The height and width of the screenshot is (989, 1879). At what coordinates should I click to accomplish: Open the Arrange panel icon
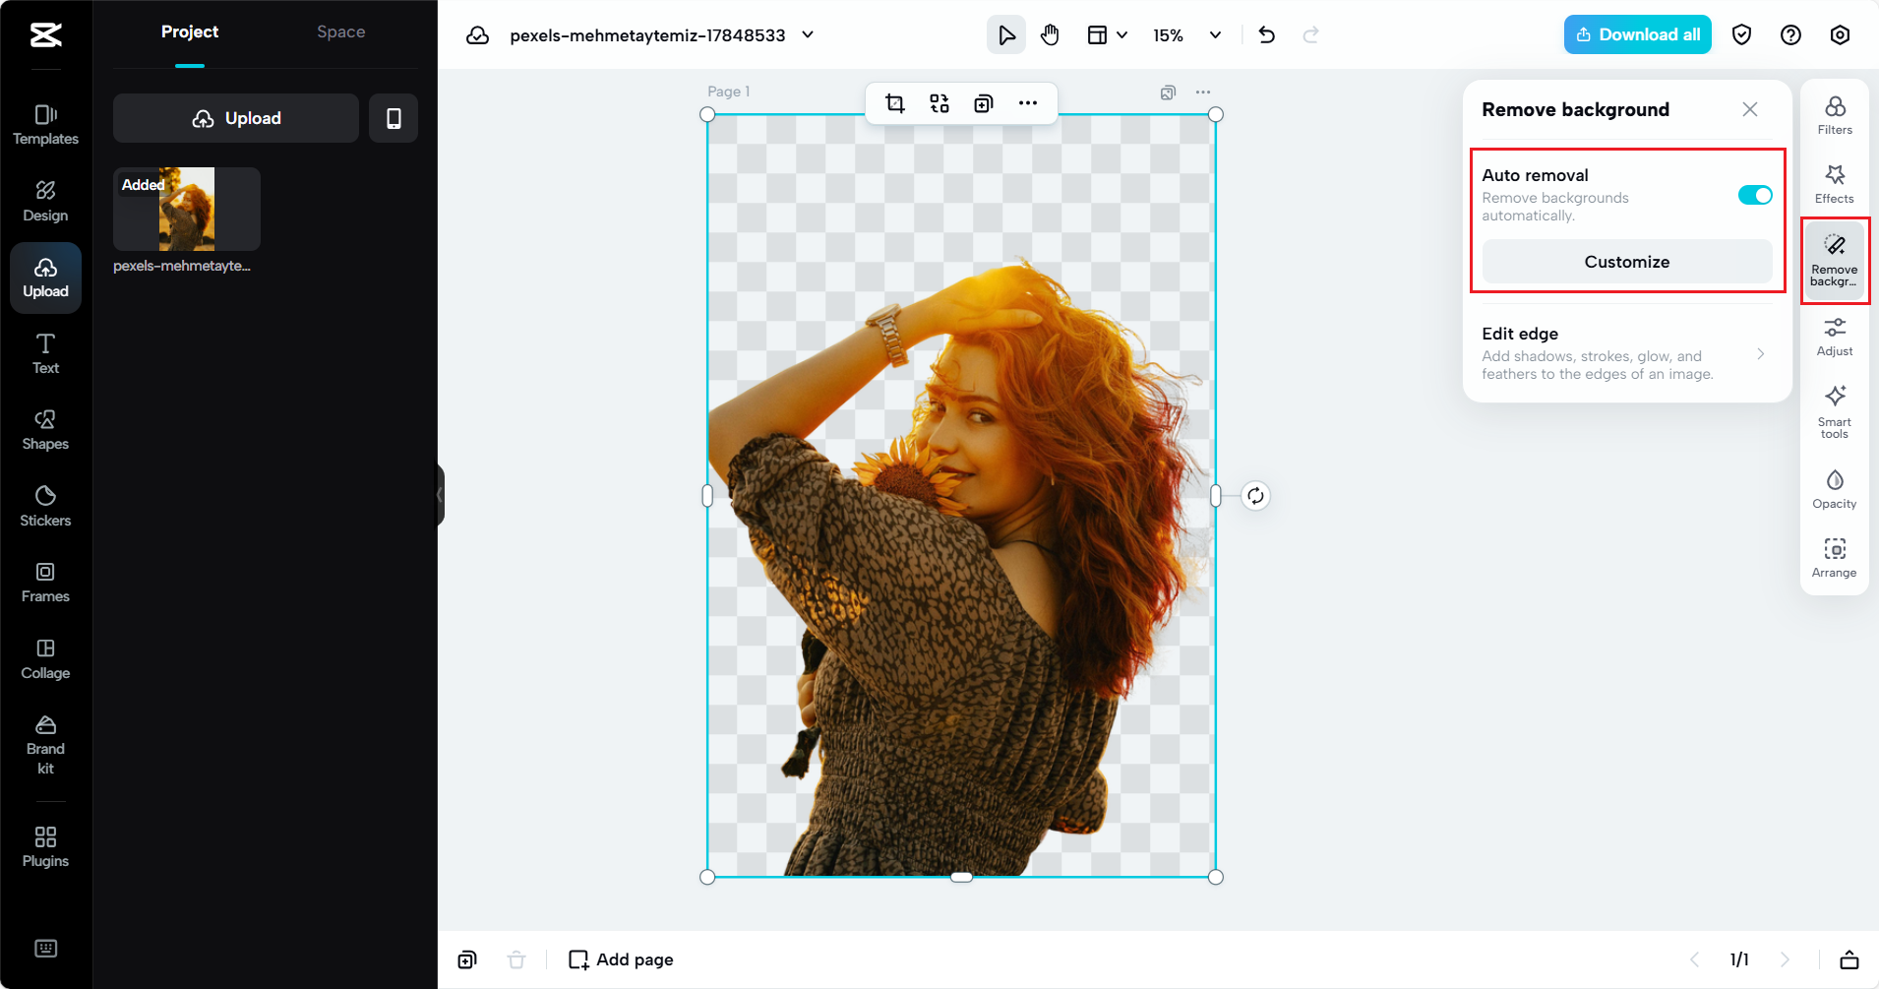click(x=1834, y=557)
